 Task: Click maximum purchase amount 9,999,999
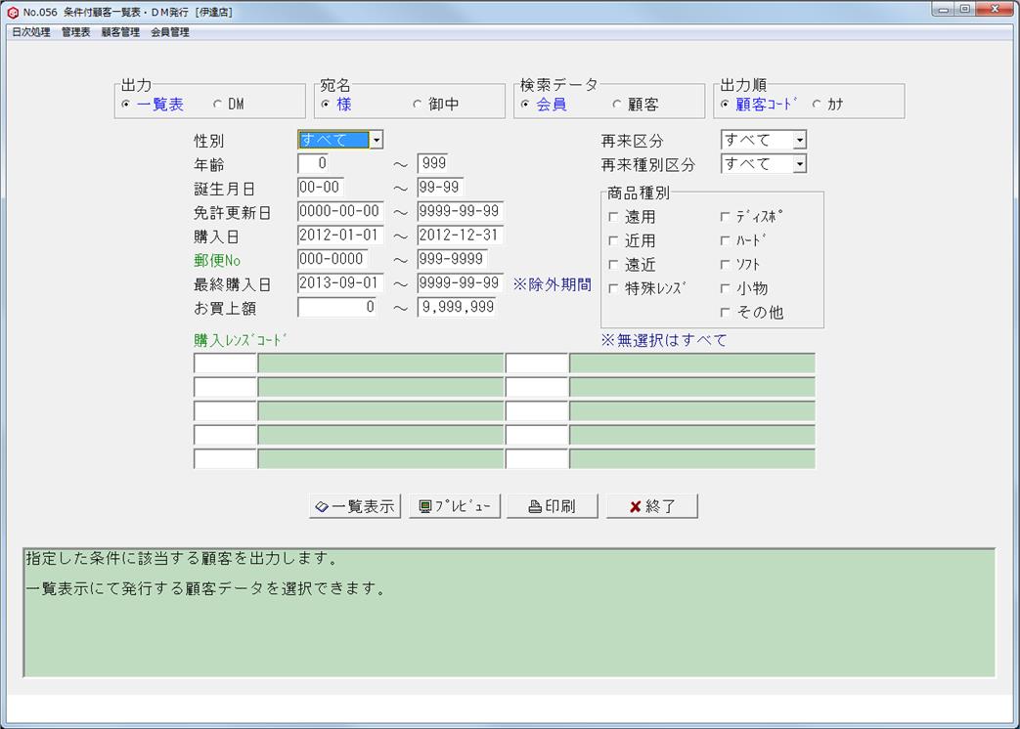click(457, 307)
